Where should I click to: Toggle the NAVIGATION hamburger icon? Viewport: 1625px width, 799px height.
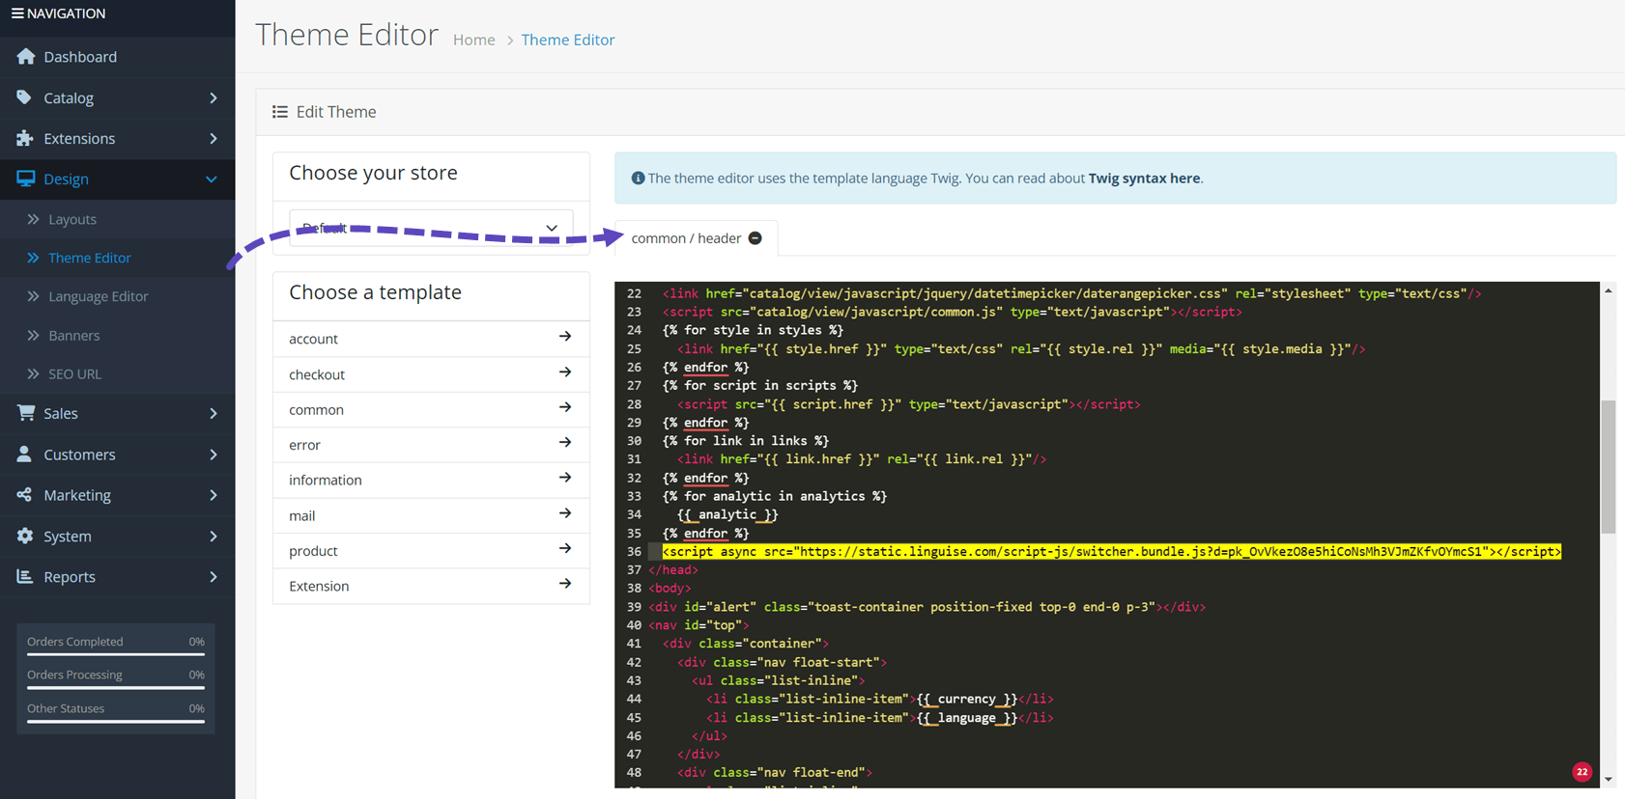click(17, 14)
